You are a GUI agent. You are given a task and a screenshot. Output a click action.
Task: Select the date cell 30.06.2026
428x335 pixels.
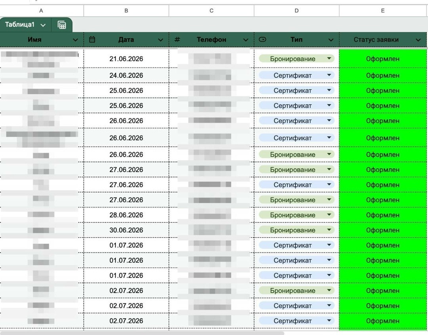126,230
